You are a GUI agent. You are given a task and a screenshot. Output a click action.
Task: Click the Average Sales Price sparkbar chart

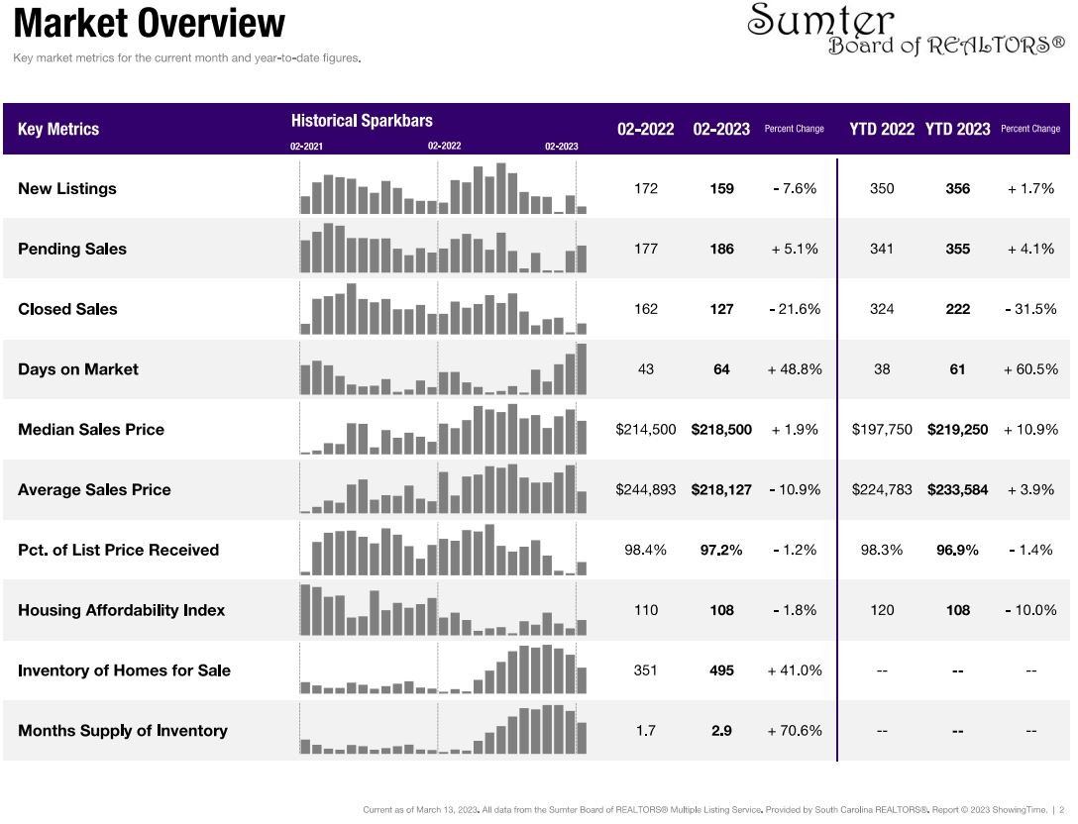[x=443, y=490]
